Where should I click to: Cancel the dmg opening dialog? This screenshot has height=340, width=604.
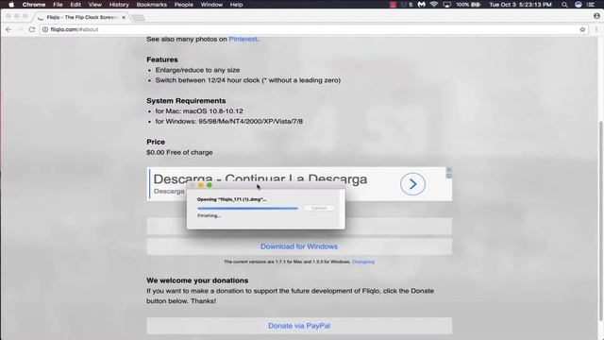click(319, 208)
